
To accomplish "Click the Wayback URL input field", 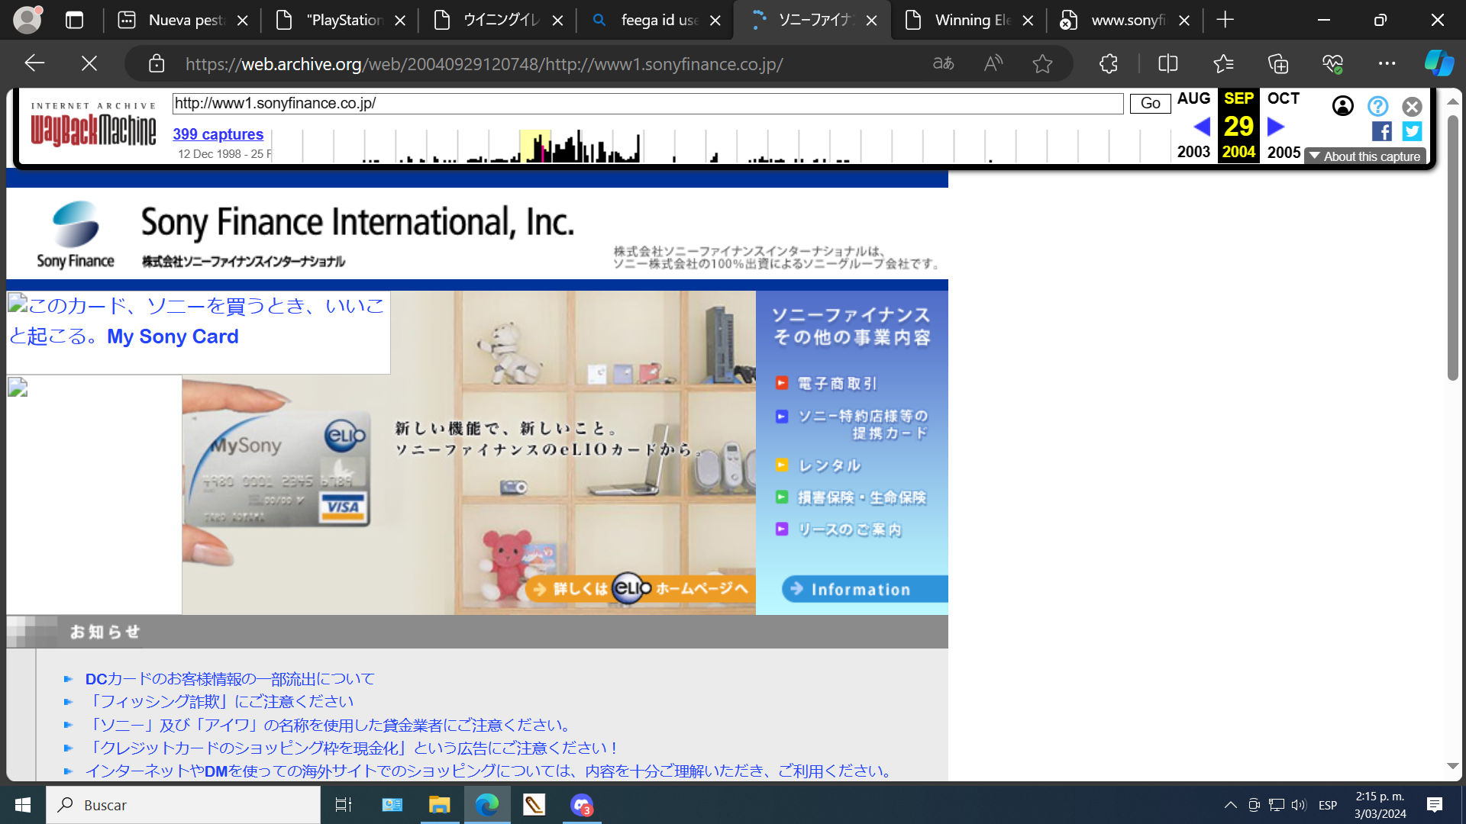I will pyautogui.click(x=647, y=103).
